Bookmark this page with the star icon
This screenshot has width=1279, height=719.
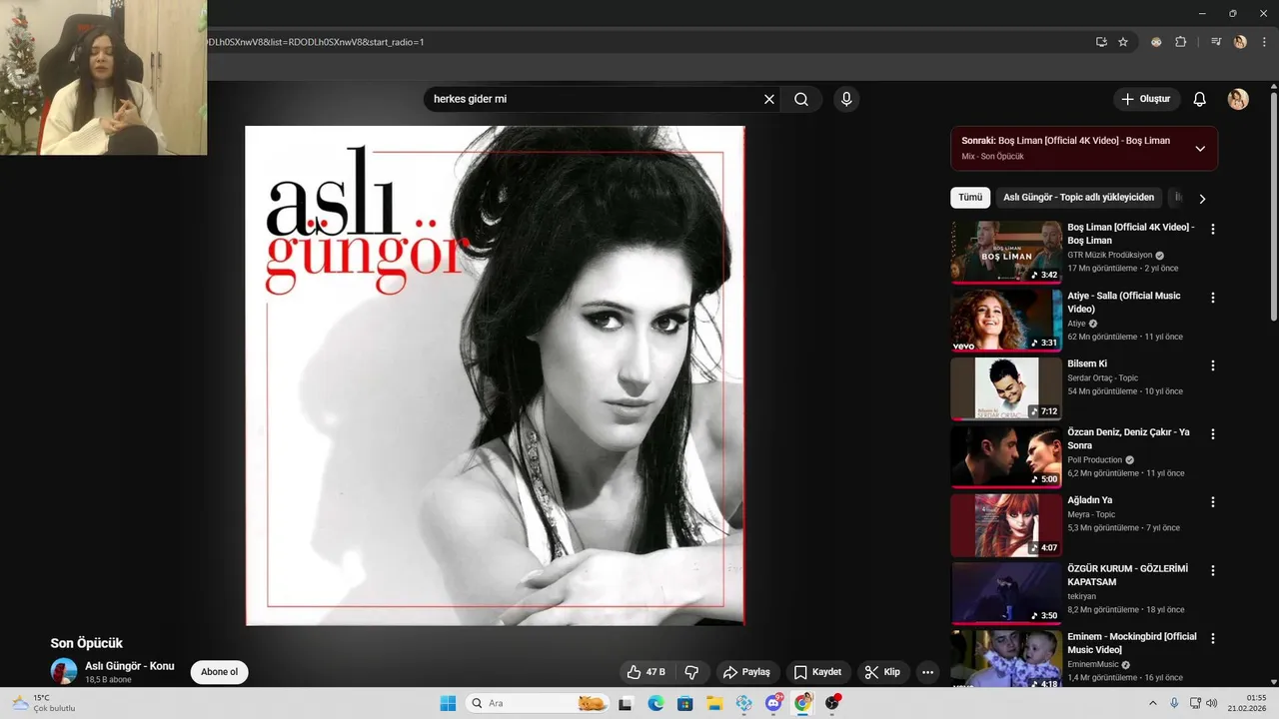pos(1123,42)
